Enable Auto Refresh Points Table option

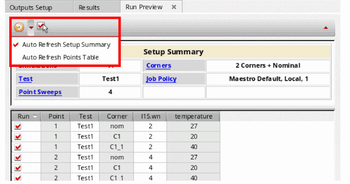pos(60,57)
